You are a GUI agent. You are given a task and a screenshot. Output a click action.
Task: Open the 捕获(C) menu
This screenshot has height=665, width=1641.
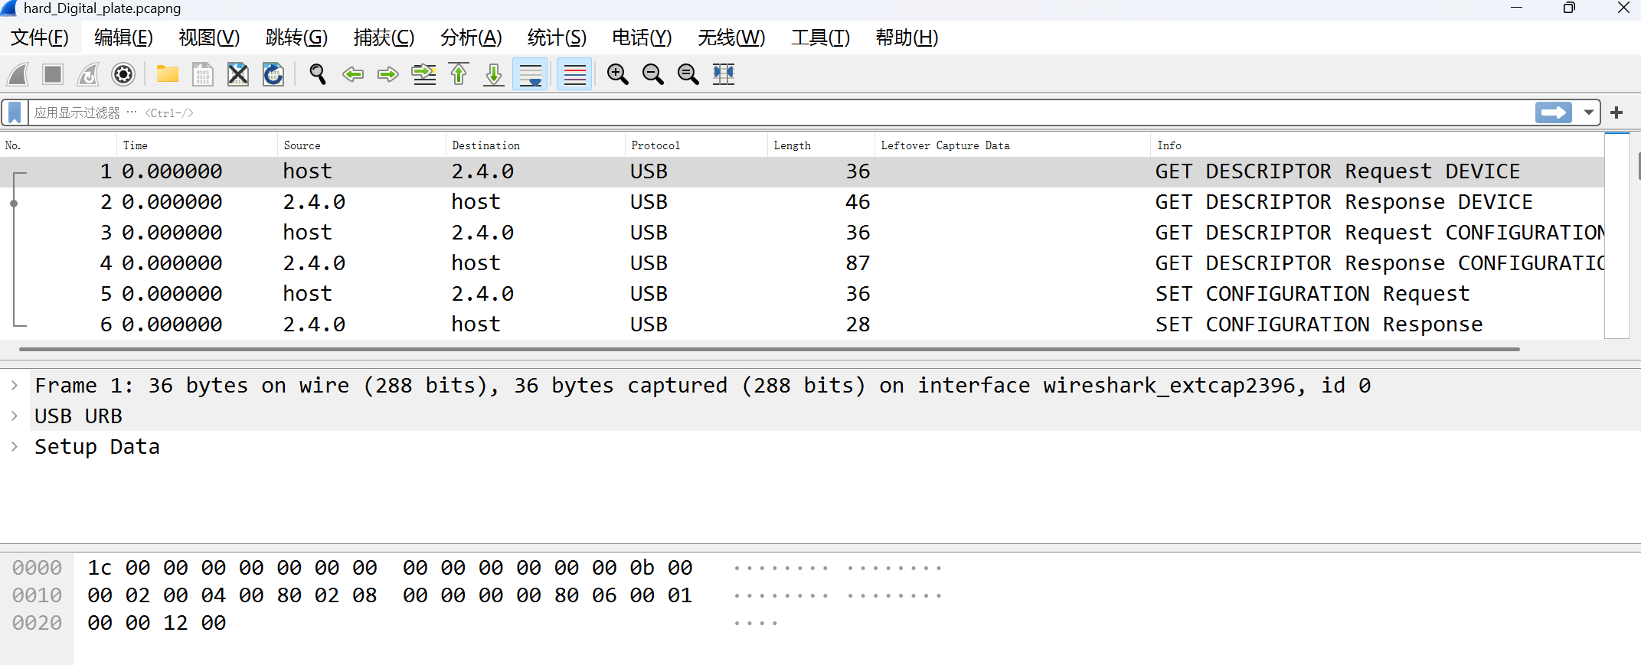[384, 37]
